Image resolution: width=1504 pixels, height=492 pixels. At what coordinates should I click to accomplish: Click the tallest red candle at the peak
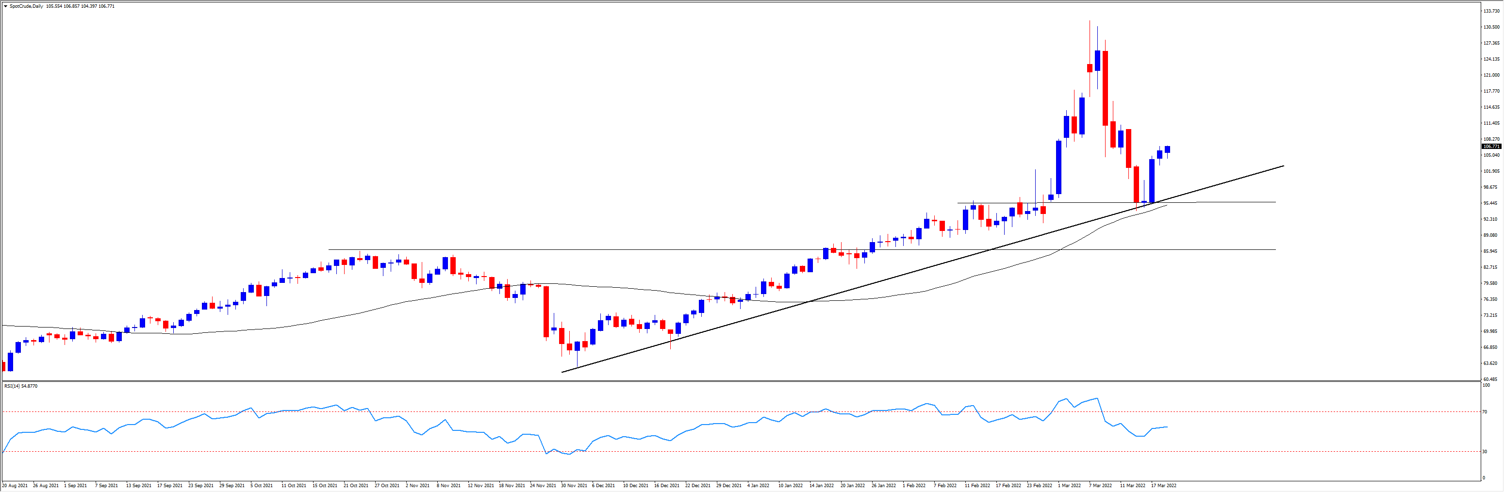1105,87
